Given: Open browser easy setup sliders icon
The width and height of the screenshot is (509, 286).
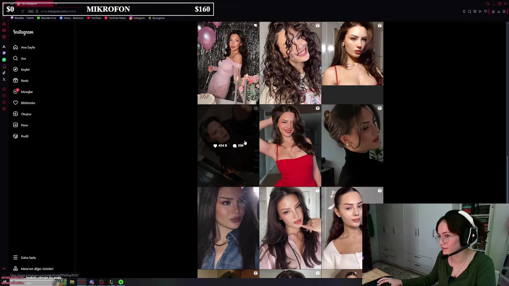Looking at the screenshot, I should (504, 12).
